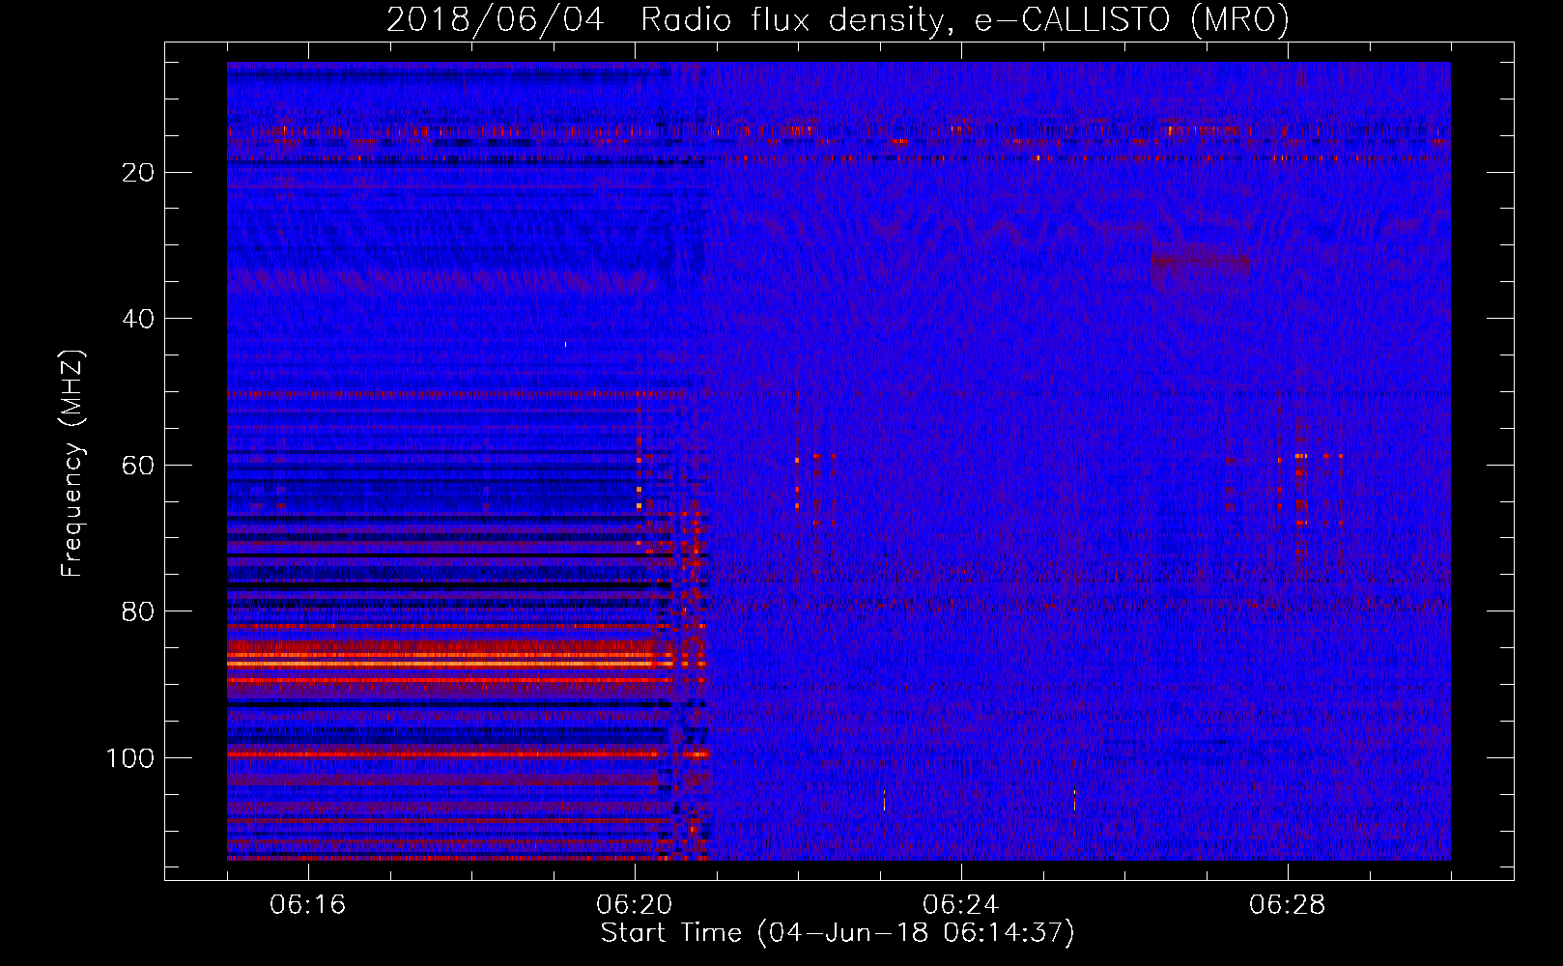Click the 06:24 time tick label
The width and height of the screenshot is (1563, 966).
click(x=961, y=905)
